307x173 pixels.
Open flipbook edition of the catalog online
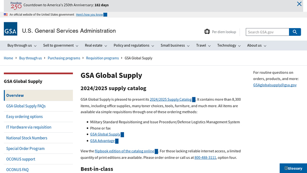pyautogui.click(x=124, y=151)
